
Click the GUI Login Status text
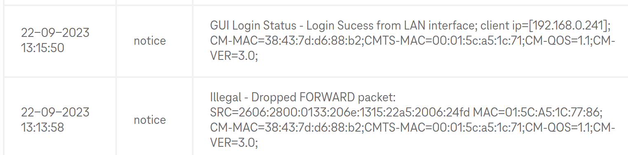(x=253, y=25)
